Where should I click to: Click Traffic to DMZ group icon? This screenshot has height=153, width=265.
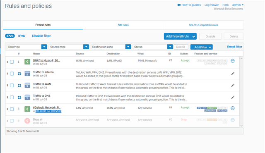27,97
